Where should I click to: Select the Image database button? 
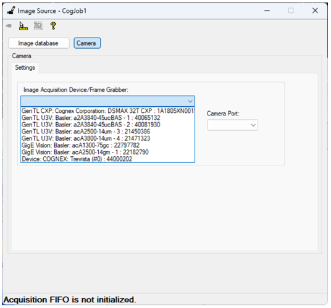[39, 43]
